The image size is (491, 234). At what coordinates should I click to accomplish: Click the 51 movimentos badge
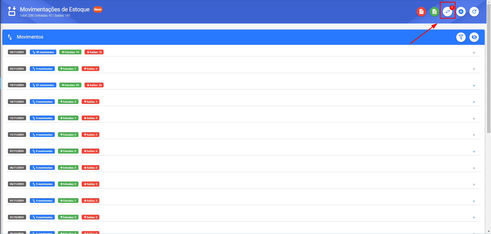[x=43, y=85]
